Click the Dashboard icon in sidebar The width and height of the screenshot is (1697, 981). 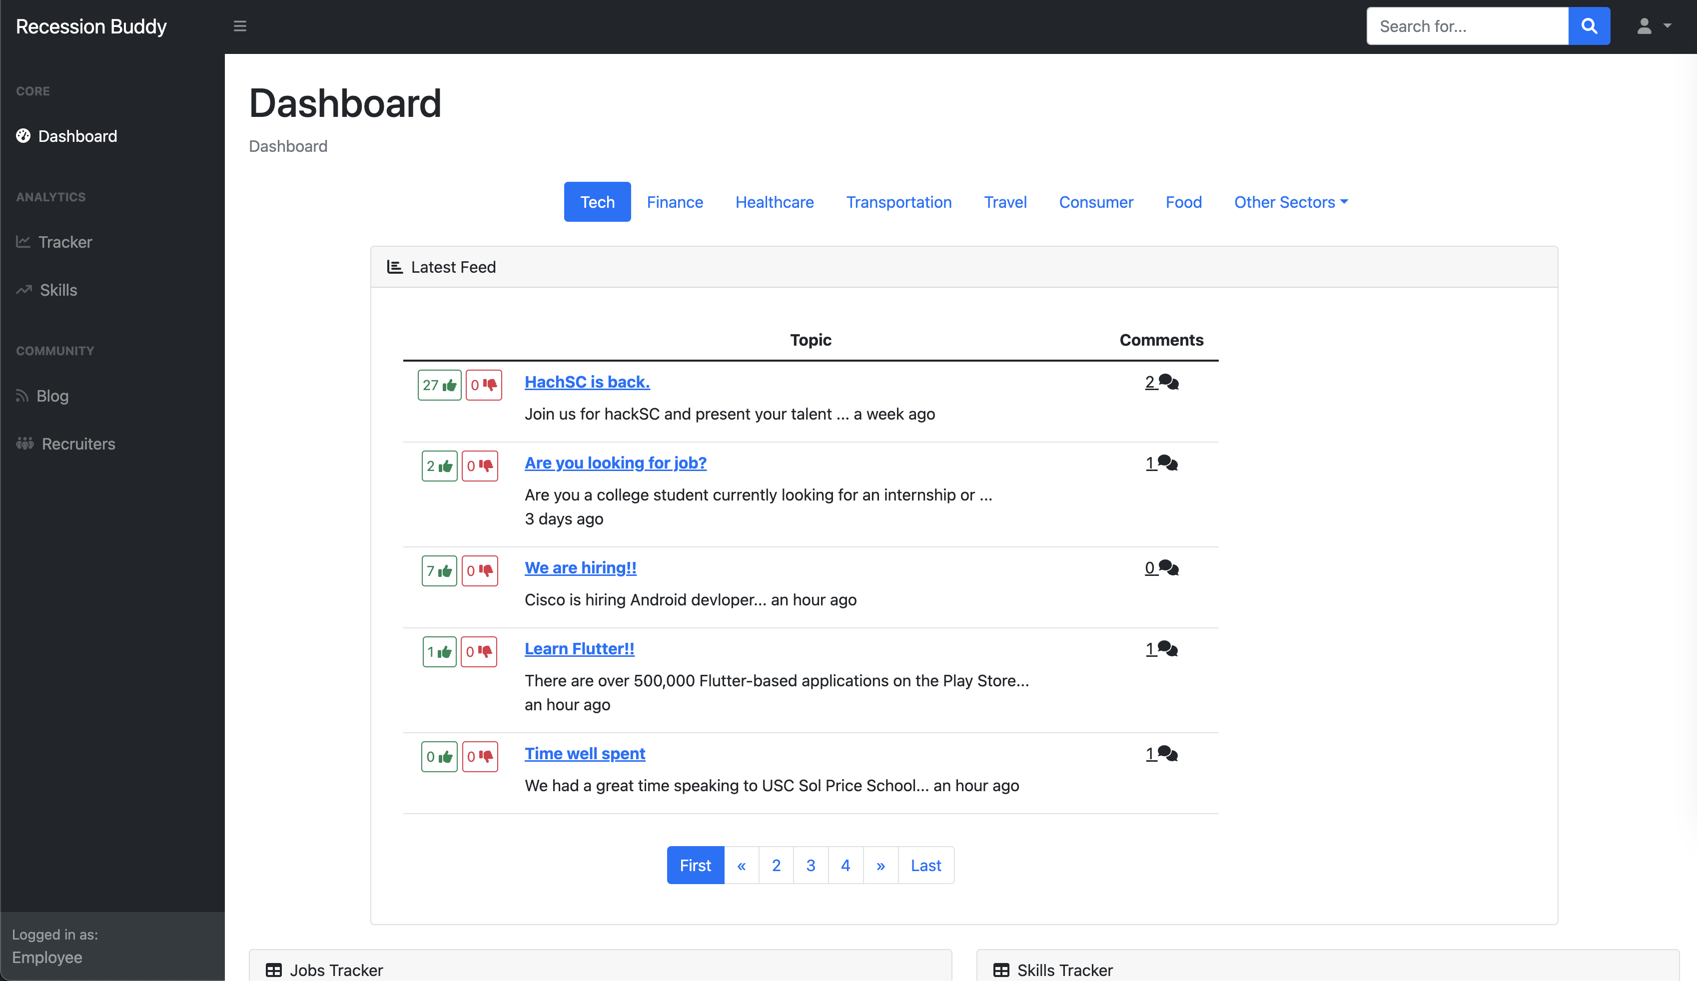click(x=23, y=136)
